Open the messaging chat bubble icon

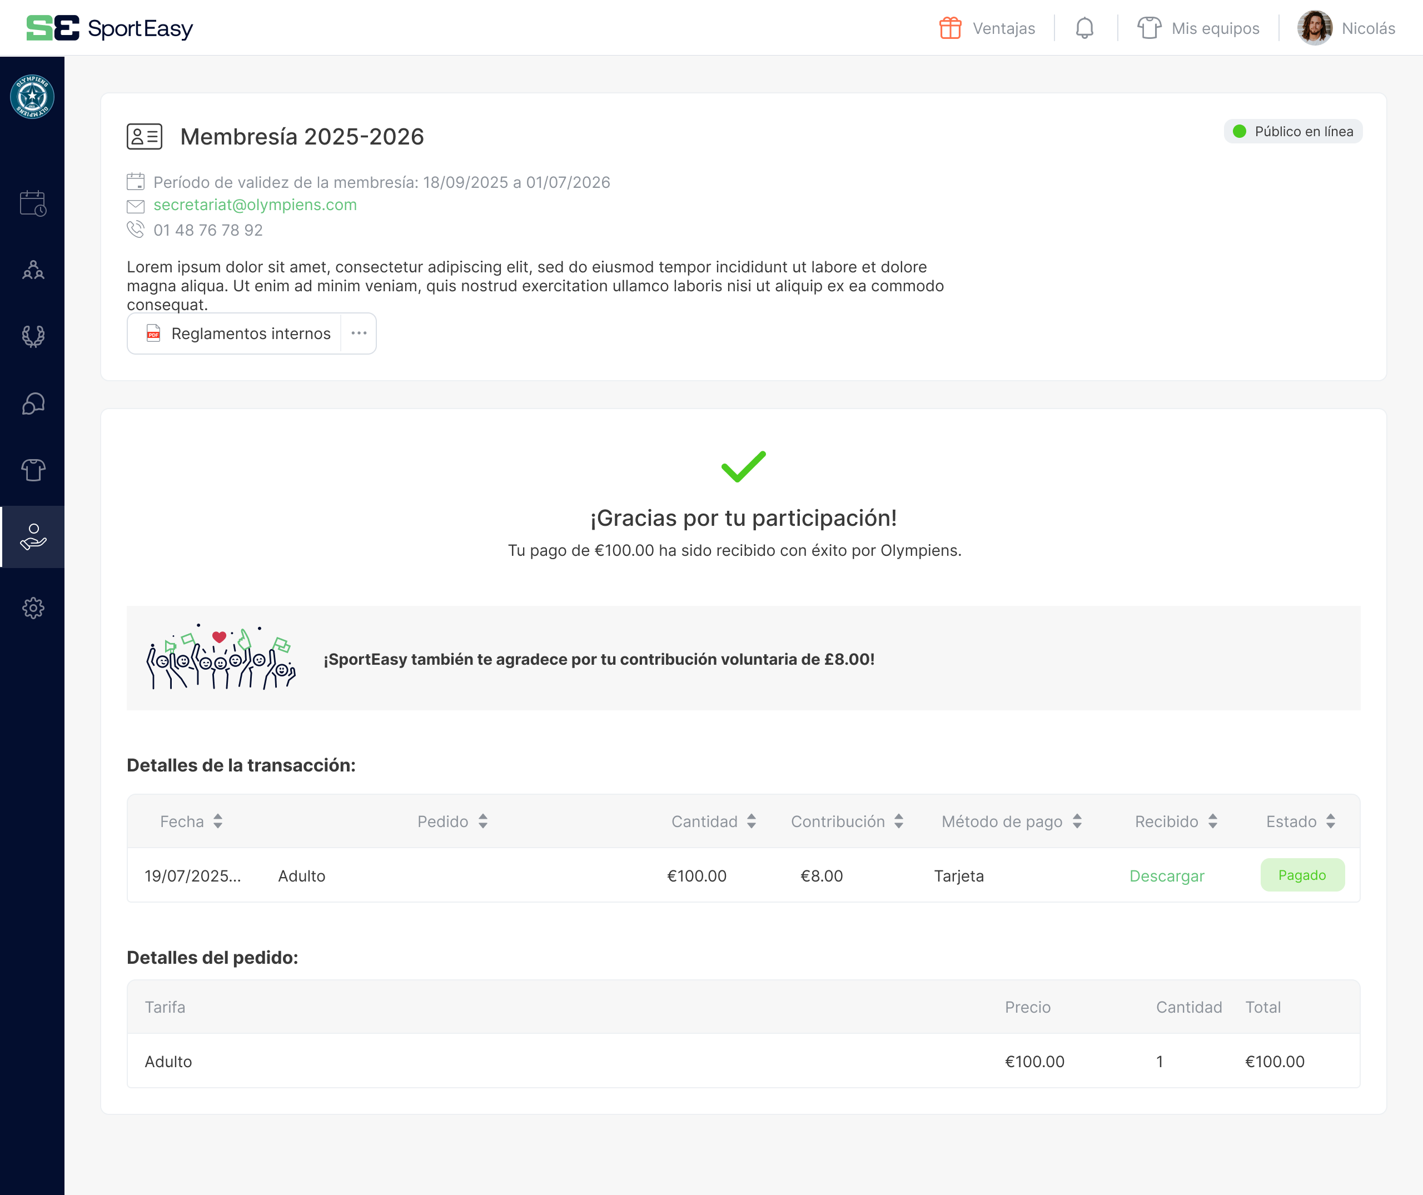33,404
